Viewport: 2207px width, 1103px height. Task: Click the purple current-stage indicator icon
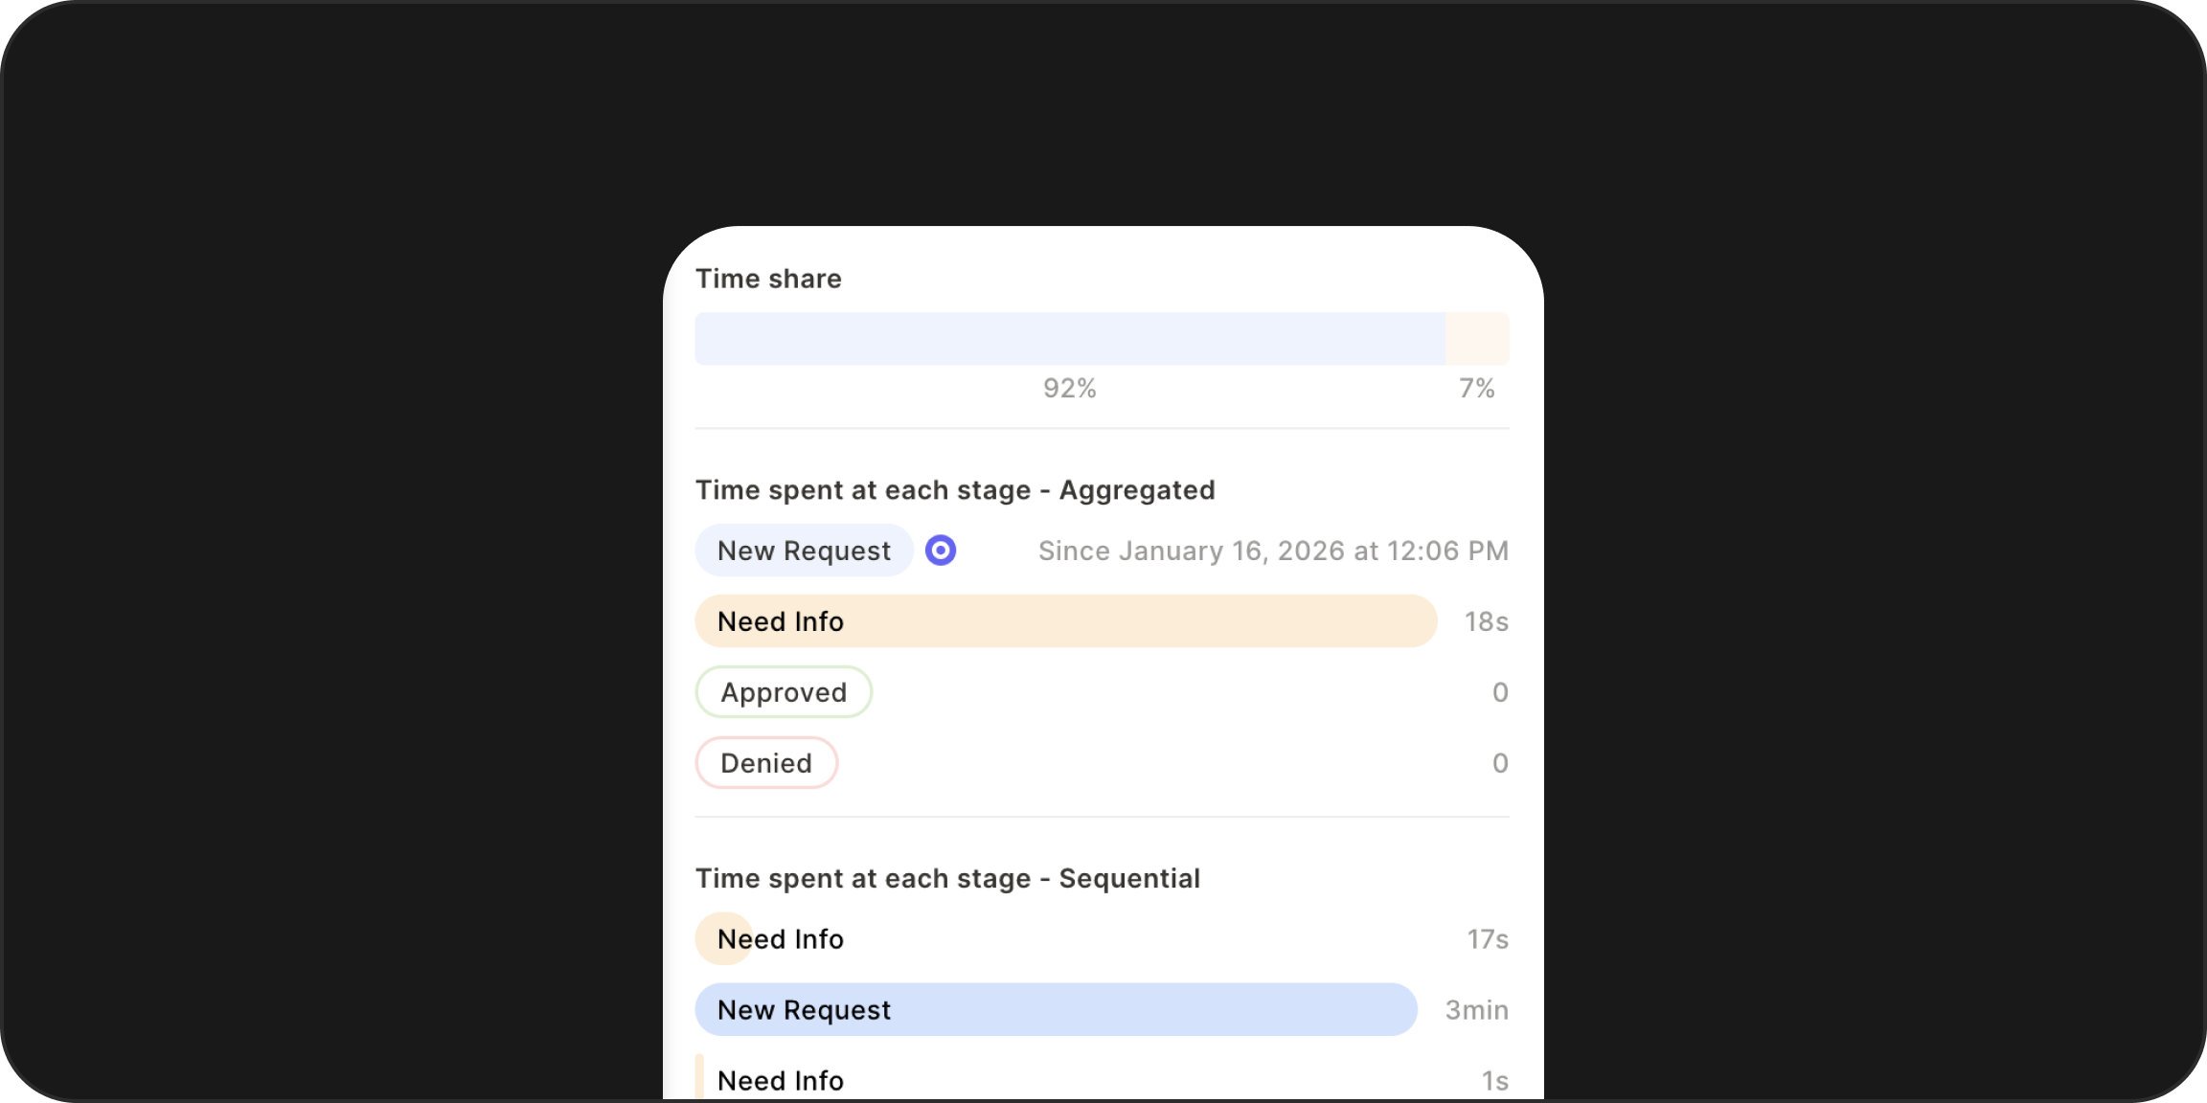tap(941, 551)
